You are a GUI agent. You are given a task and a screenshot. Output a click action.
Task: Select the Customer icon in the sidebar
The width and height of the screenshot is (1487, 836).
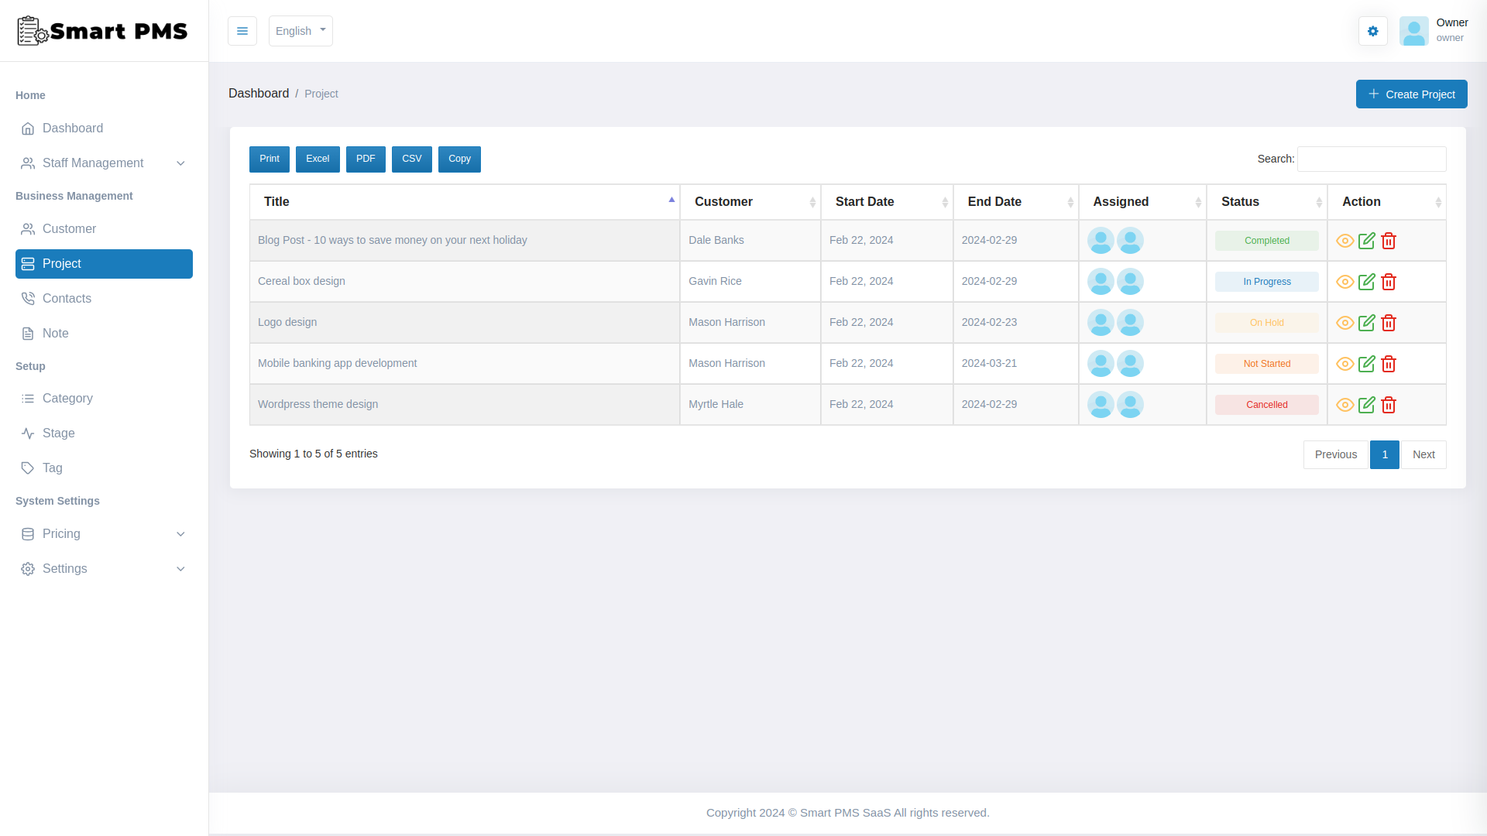click(x=28, y=228)
